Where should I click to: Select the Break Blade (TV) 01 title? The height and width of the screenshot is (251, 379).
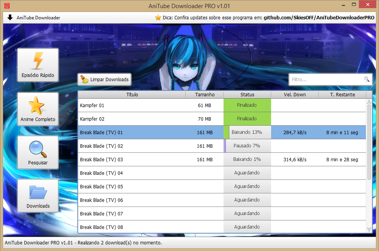tap(101, 133)
